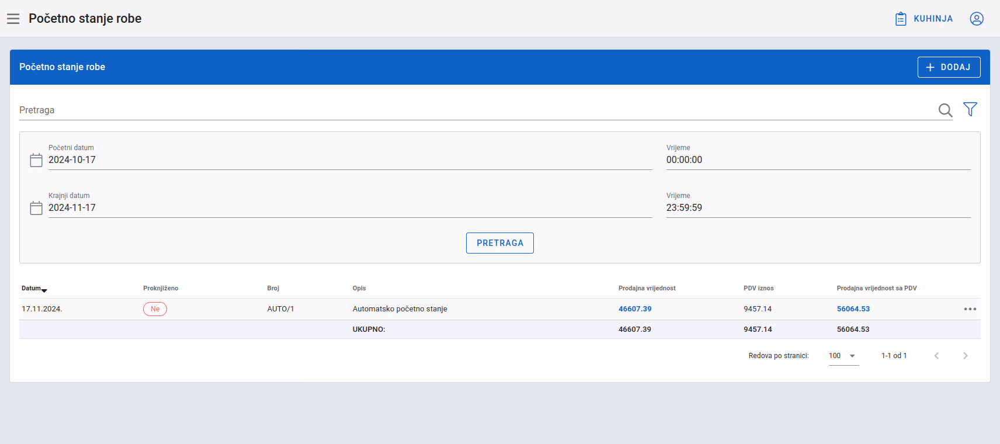Toggle the filter funnel icon
This screenshot has width=1000, height=444.
click(x=970, y=109)
